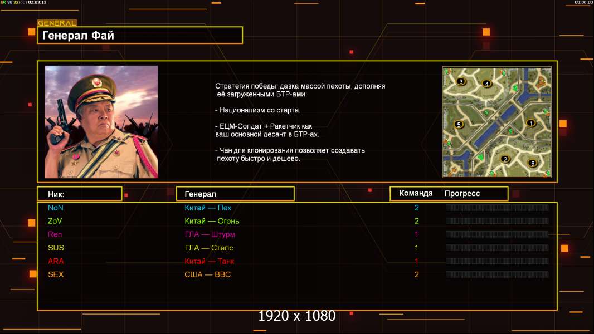The width and height of the screenshot is (594, 334).
Task: Click start position marker 6 on the minimap
Action: pyautogui.click(x=532, y=163)
